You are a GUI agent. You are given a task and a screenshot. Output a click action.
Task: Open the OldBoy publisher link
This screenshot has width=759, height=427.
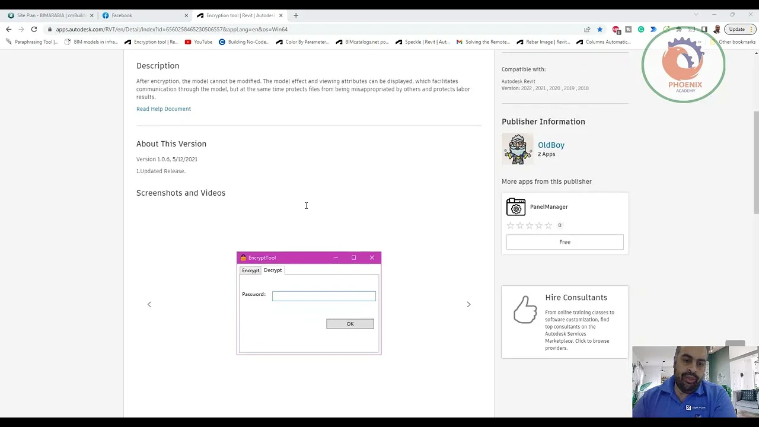pos(551,145)
